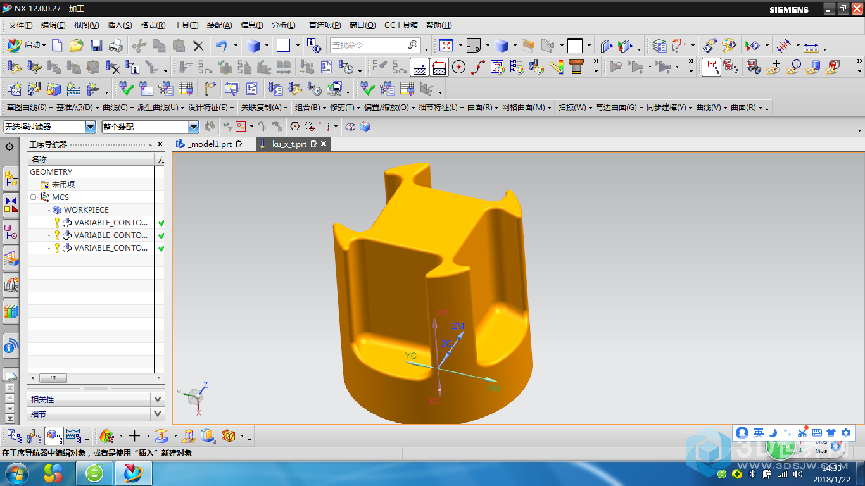Open the 文件(F) menu
Viewport: 865px width, 486px height.
[x=21, y=25]
